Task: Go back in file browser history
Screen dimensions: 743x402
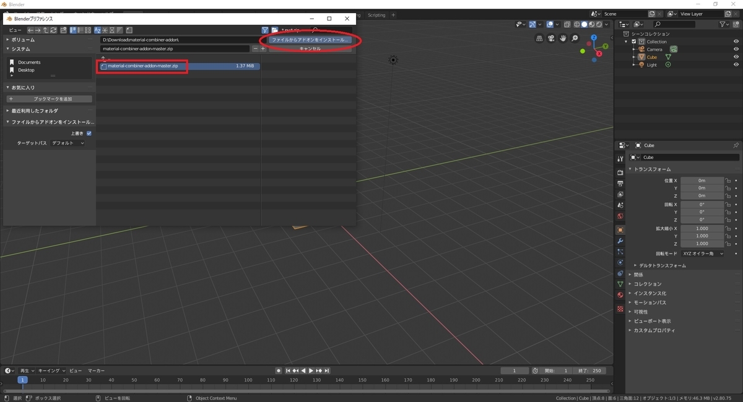Action: pyautogui.click(x=31, y=30)
